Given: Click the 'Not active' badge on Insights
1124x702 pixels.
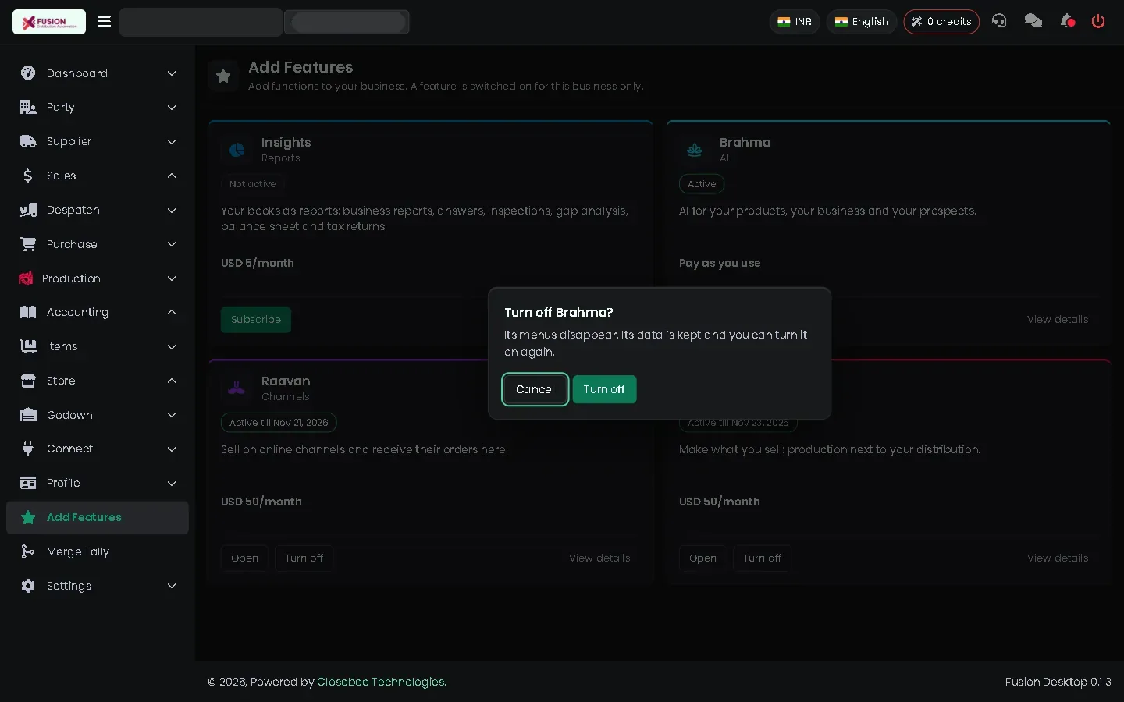Looking at the screenshot, I should [253, 184].
